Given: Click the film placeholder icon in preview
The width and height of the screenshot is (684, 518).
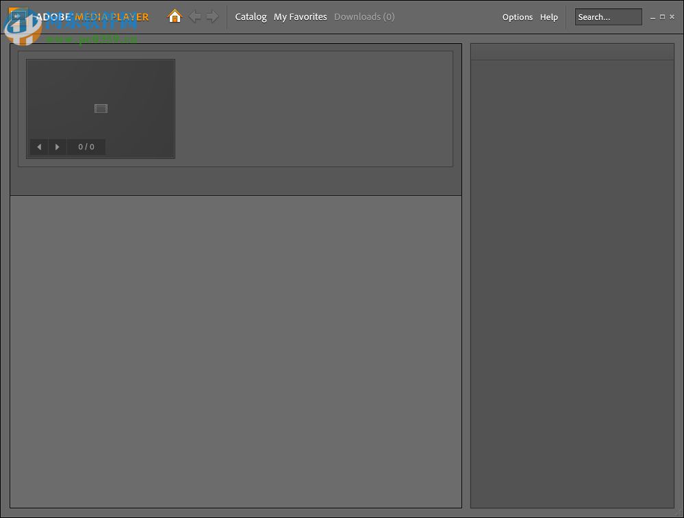Looking at the screenshot, I should (101, 108).
